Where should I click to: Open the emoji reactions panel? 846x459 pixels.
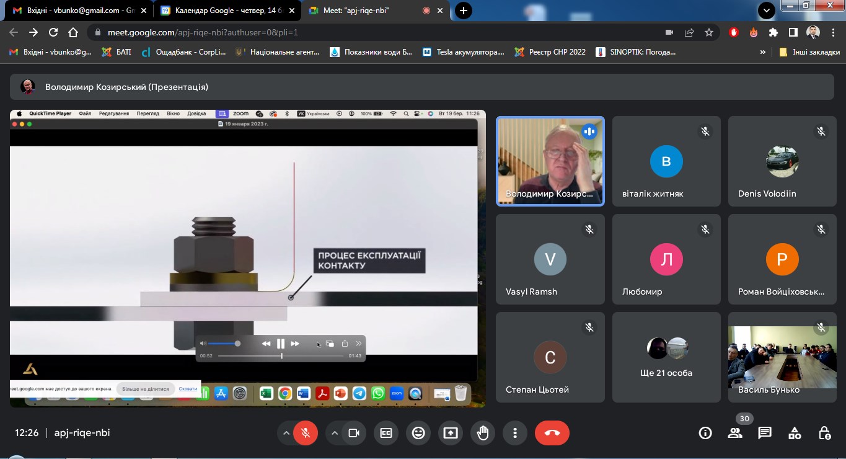coord(418,433)
